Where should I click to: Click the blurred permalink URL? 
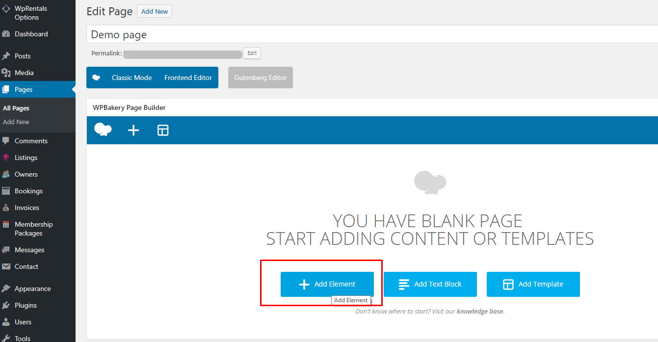coord(183,54)
